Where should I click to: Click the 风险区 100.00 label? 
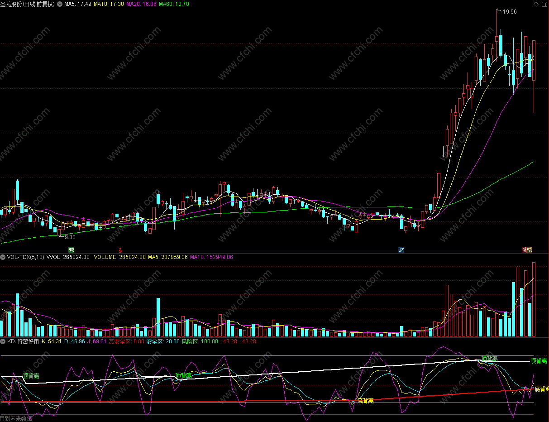point(200,341)
